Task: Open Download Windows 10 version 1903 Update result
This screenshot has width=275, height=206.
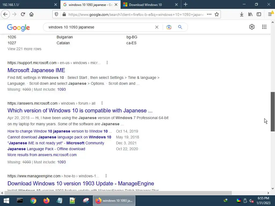Action: (x=81, y=183)
